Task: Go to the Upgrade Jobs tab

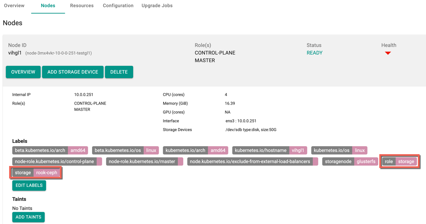Action: click(157, 6)
